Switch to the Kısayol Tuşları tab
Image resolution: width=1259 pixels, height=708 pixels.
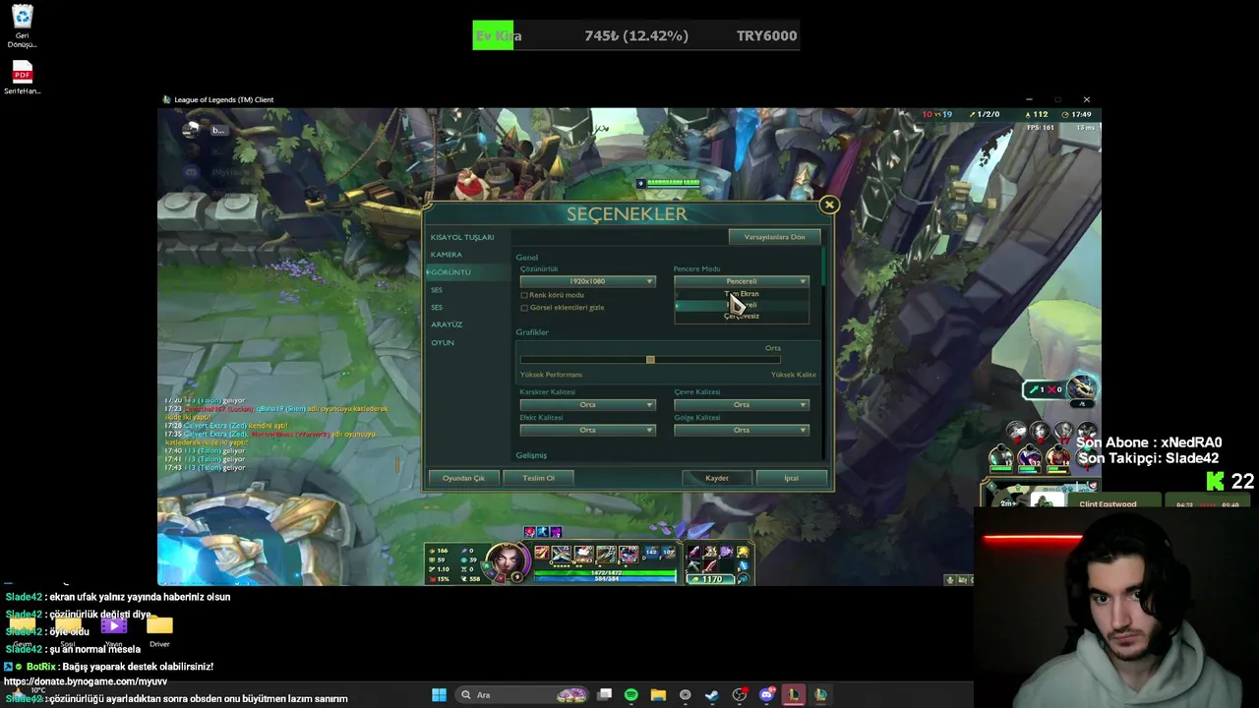coord(462,237)
